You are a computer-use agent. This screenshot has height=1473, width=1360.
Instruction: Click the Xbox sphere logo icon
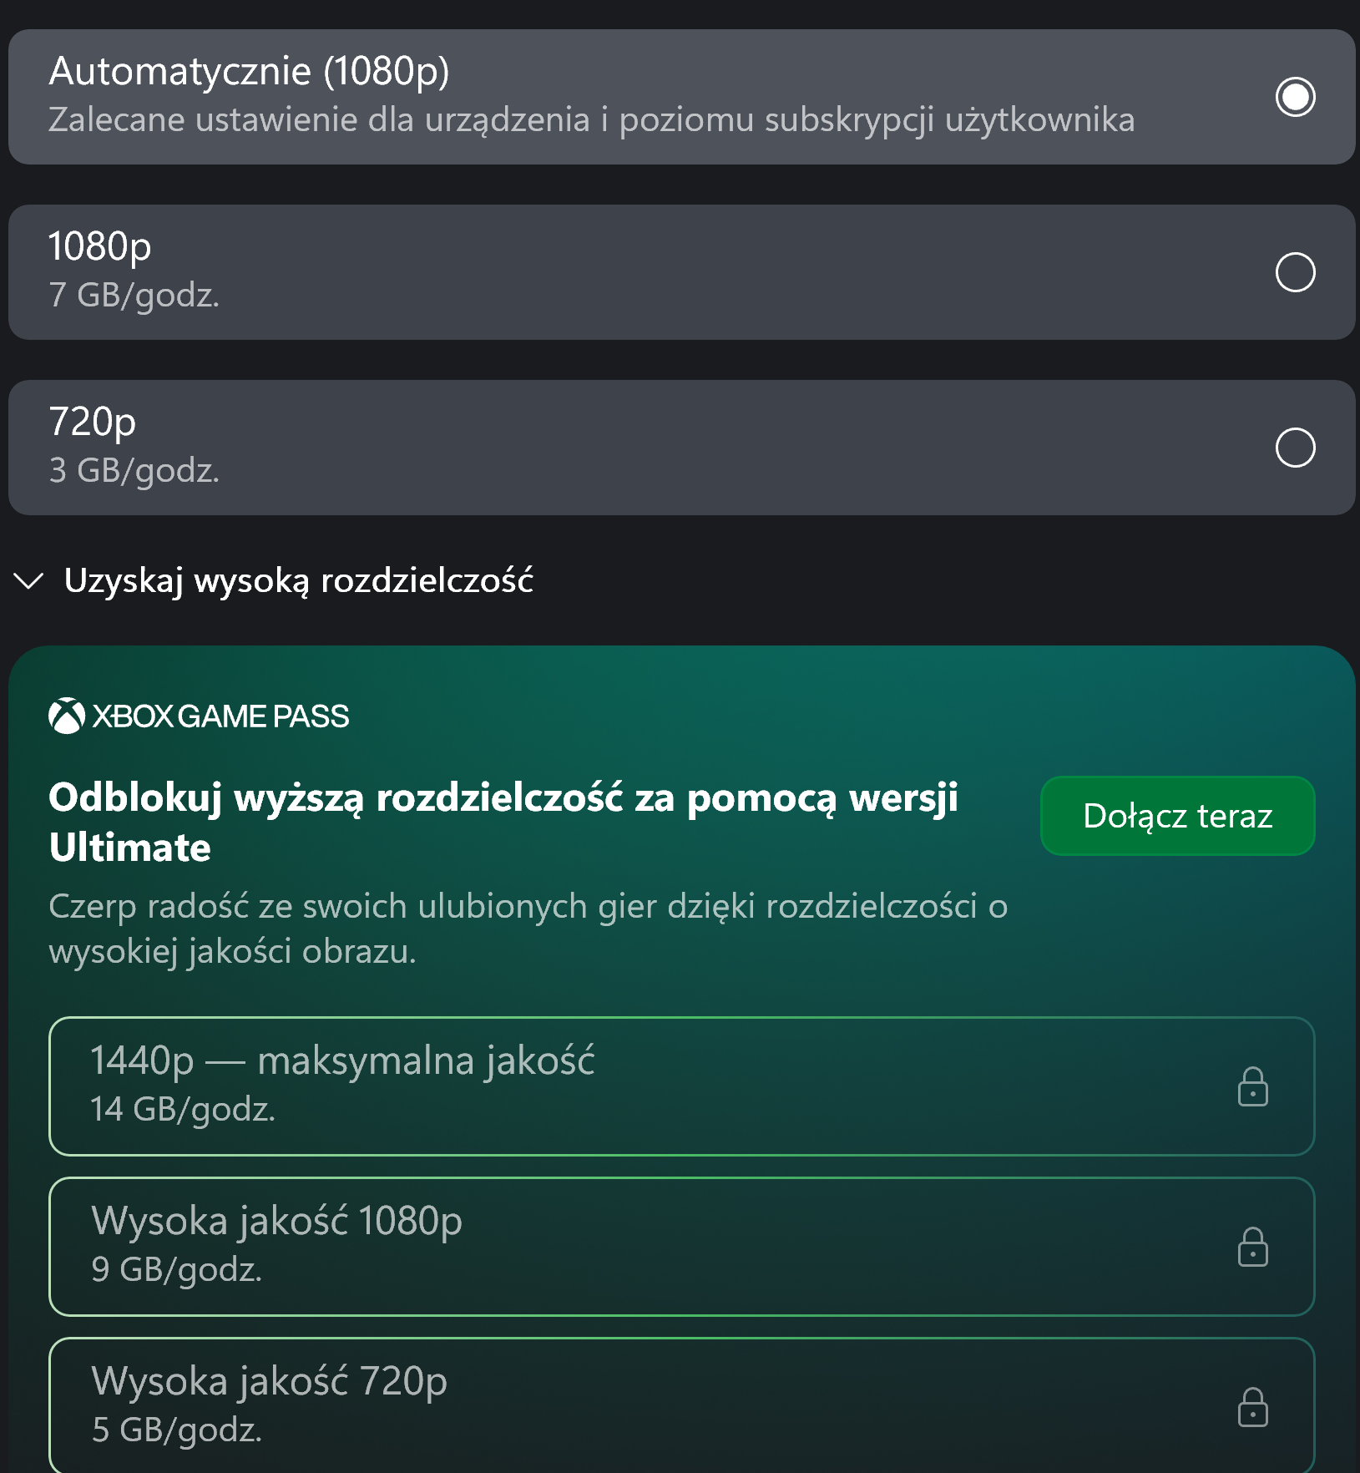coord(67,716)
